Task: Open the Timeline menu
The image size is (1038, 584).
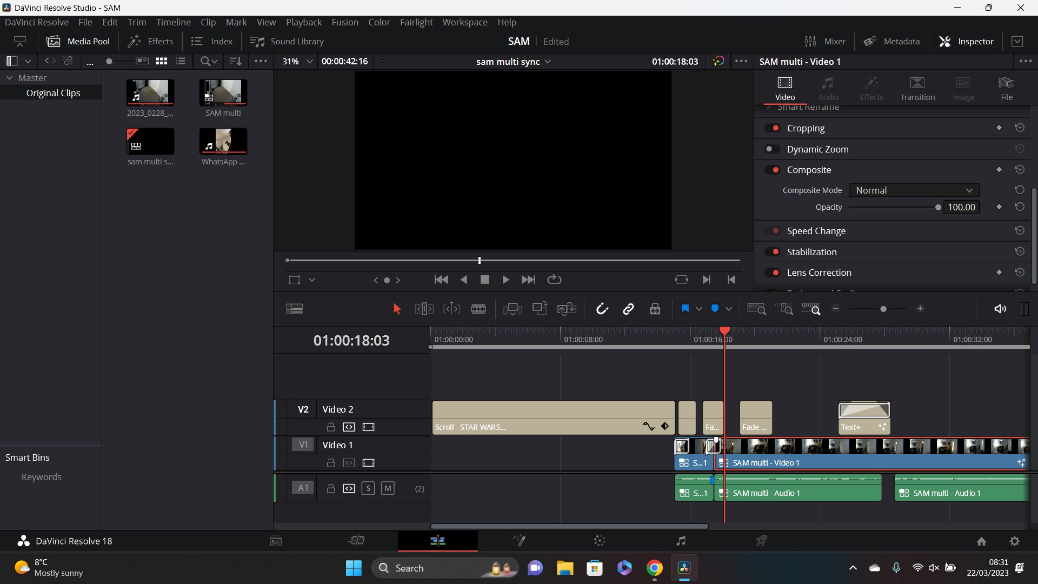Action: pos(174,22)
